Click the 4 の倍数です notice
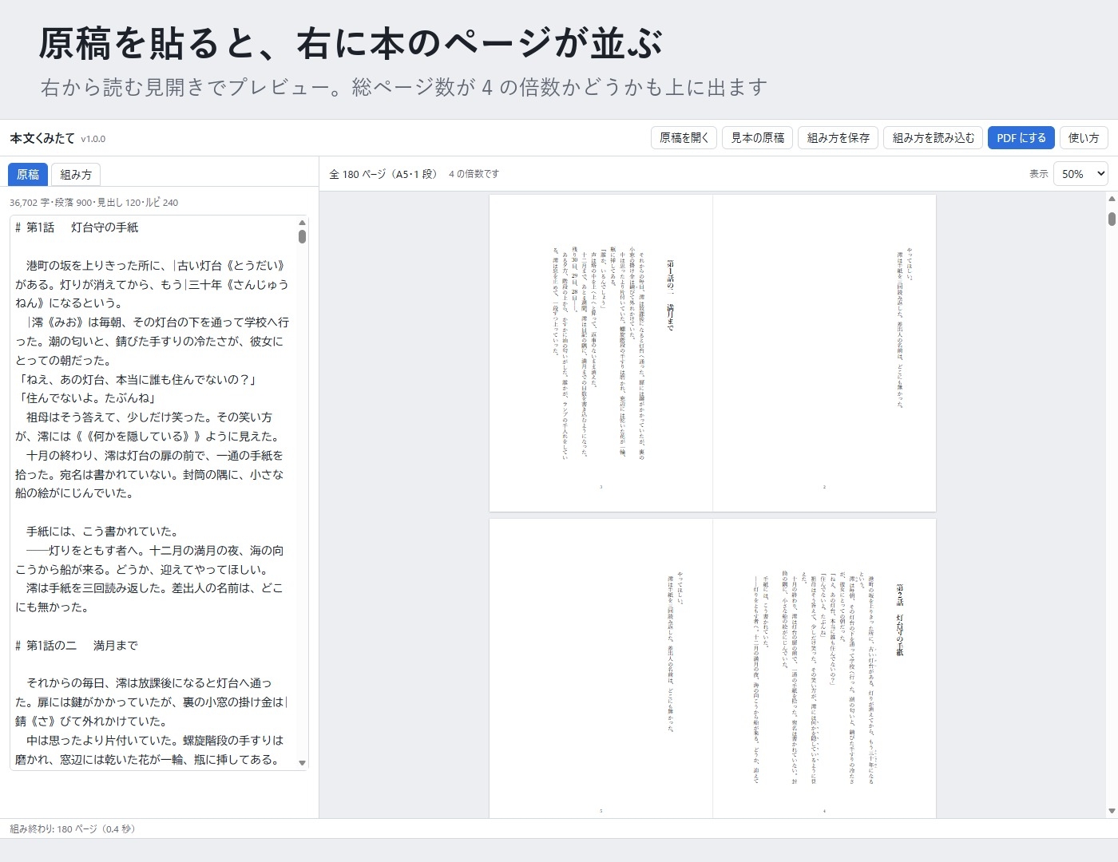The image size is (1118, 862). coord(474,174)
